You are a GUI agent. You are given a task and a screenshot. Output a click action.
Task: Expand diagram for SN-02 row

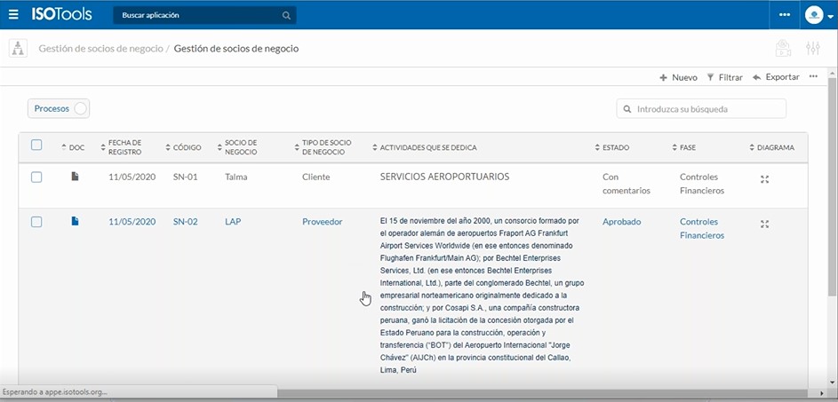tap(765, 225)
